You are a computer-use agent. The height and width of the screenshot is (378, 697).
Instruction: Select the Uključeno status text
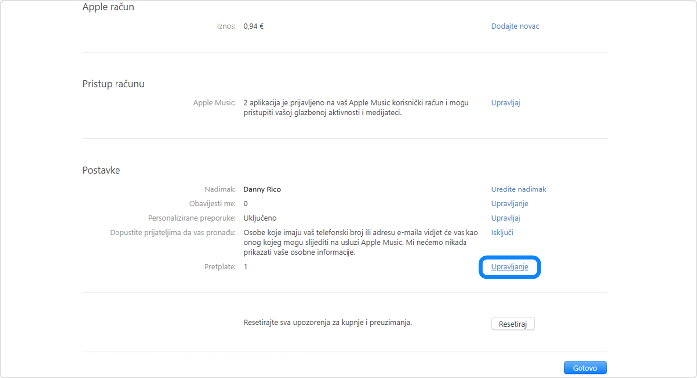[x=260, y=218]
